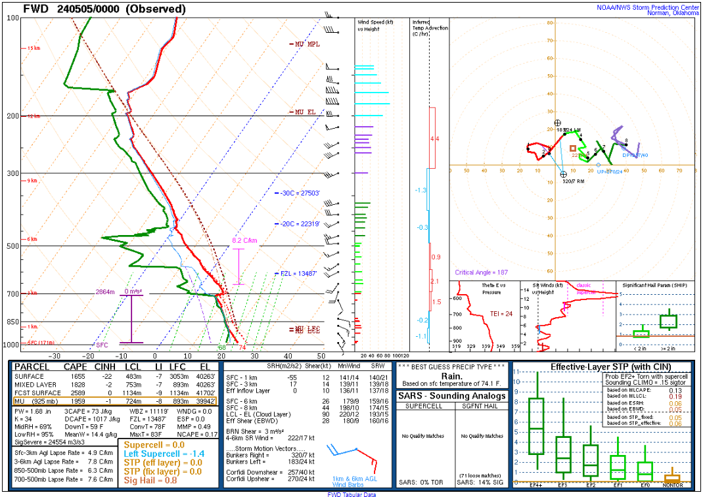Click the Corfidi upshear circle marker

pos(598,165)
